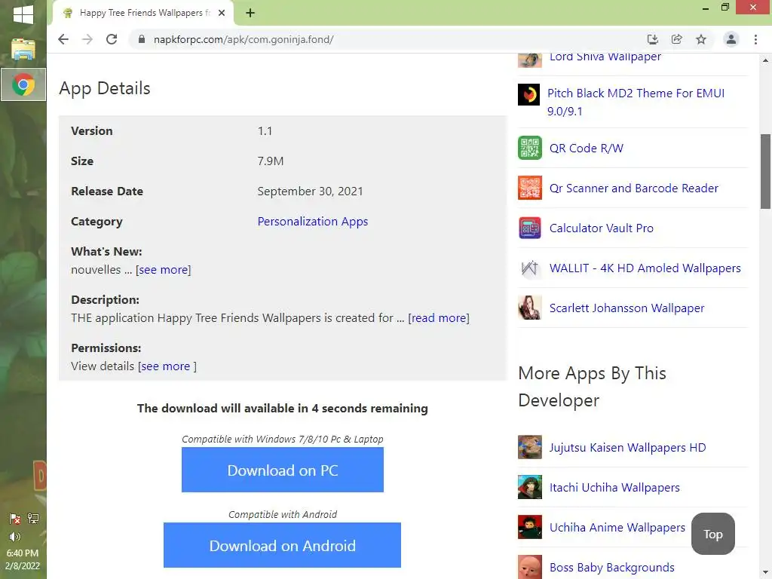772x579 pixels.
Task: Open the Boss Baby Backgrounds link
Action: [611, 567]
